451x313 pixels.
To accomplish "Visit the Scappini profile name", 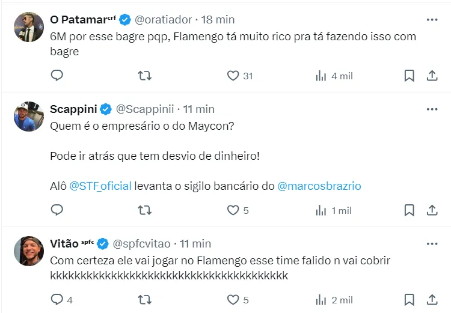I will click(x=73, y=109).
